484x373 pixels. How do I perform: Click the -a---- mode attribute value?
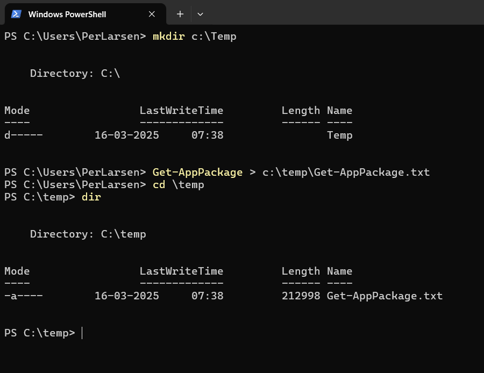coord(24,296)
